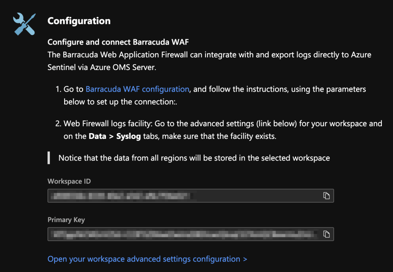393x272 pixels.
Task: Open the Barracuda WAF configuration link
Action: (137, 89)
